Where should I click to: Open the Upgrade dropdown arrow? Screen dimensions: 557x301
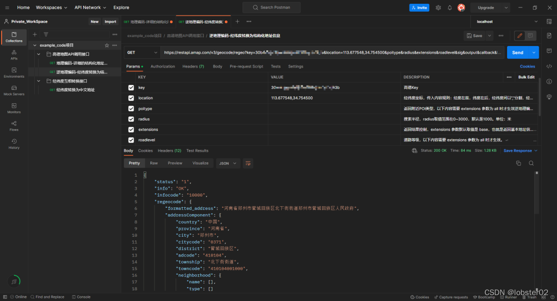pyautogui.click(x=506, y=7)
